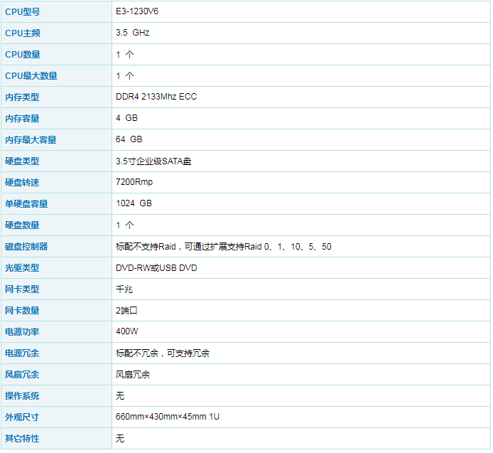The width and height of the screenshot is (493, 453).
Task: Click the 1024 GB capacity value
Action: pyautogui.click(x=134, y=204)
